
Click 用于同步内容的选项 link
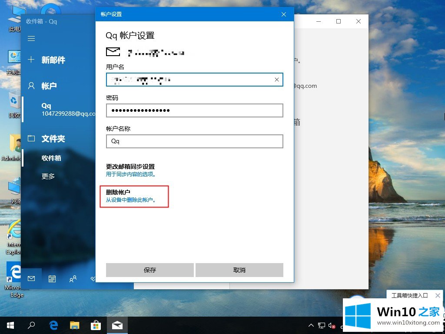click(x=131, y=174)
